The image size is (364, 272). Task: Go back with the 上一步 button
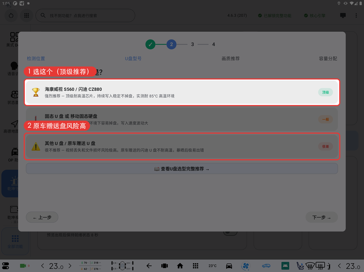coord(42,217)
